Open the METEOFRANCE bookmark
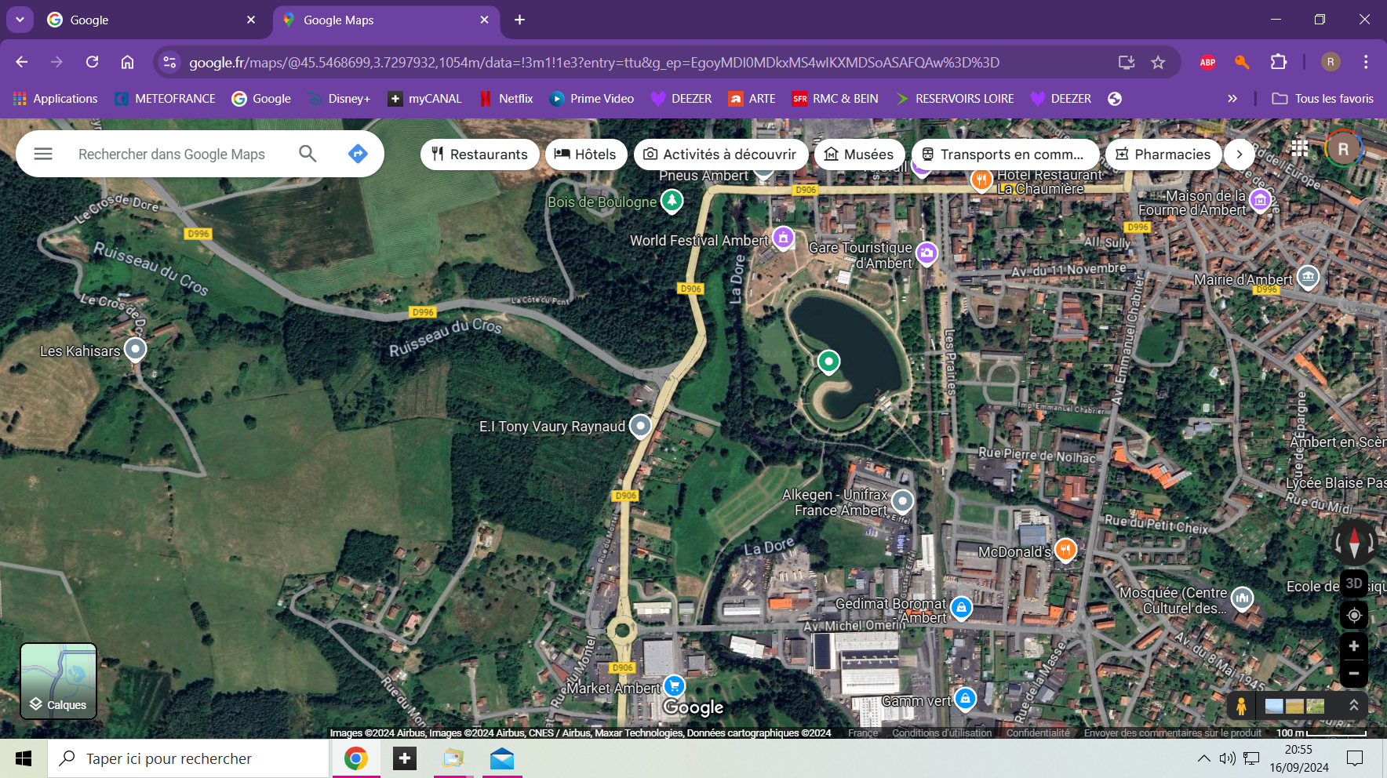The width and height of the screenshot is (1387, 778). coord(165,99)
